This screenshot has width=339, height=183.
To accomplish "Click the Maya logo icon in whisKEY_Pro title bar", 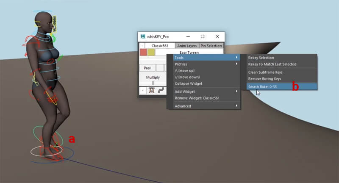I will [x=143, y=36].
